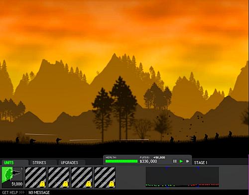This screenshot has width=249, height=195.
Task: Click the third locked unit slot
Action: (x=82, y=178)
